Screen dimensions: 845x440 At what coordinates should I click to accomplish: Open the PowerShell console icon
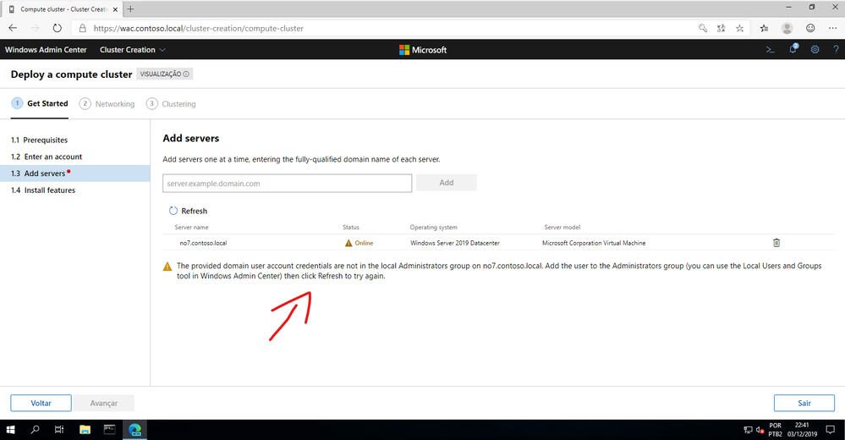(770, 50)
